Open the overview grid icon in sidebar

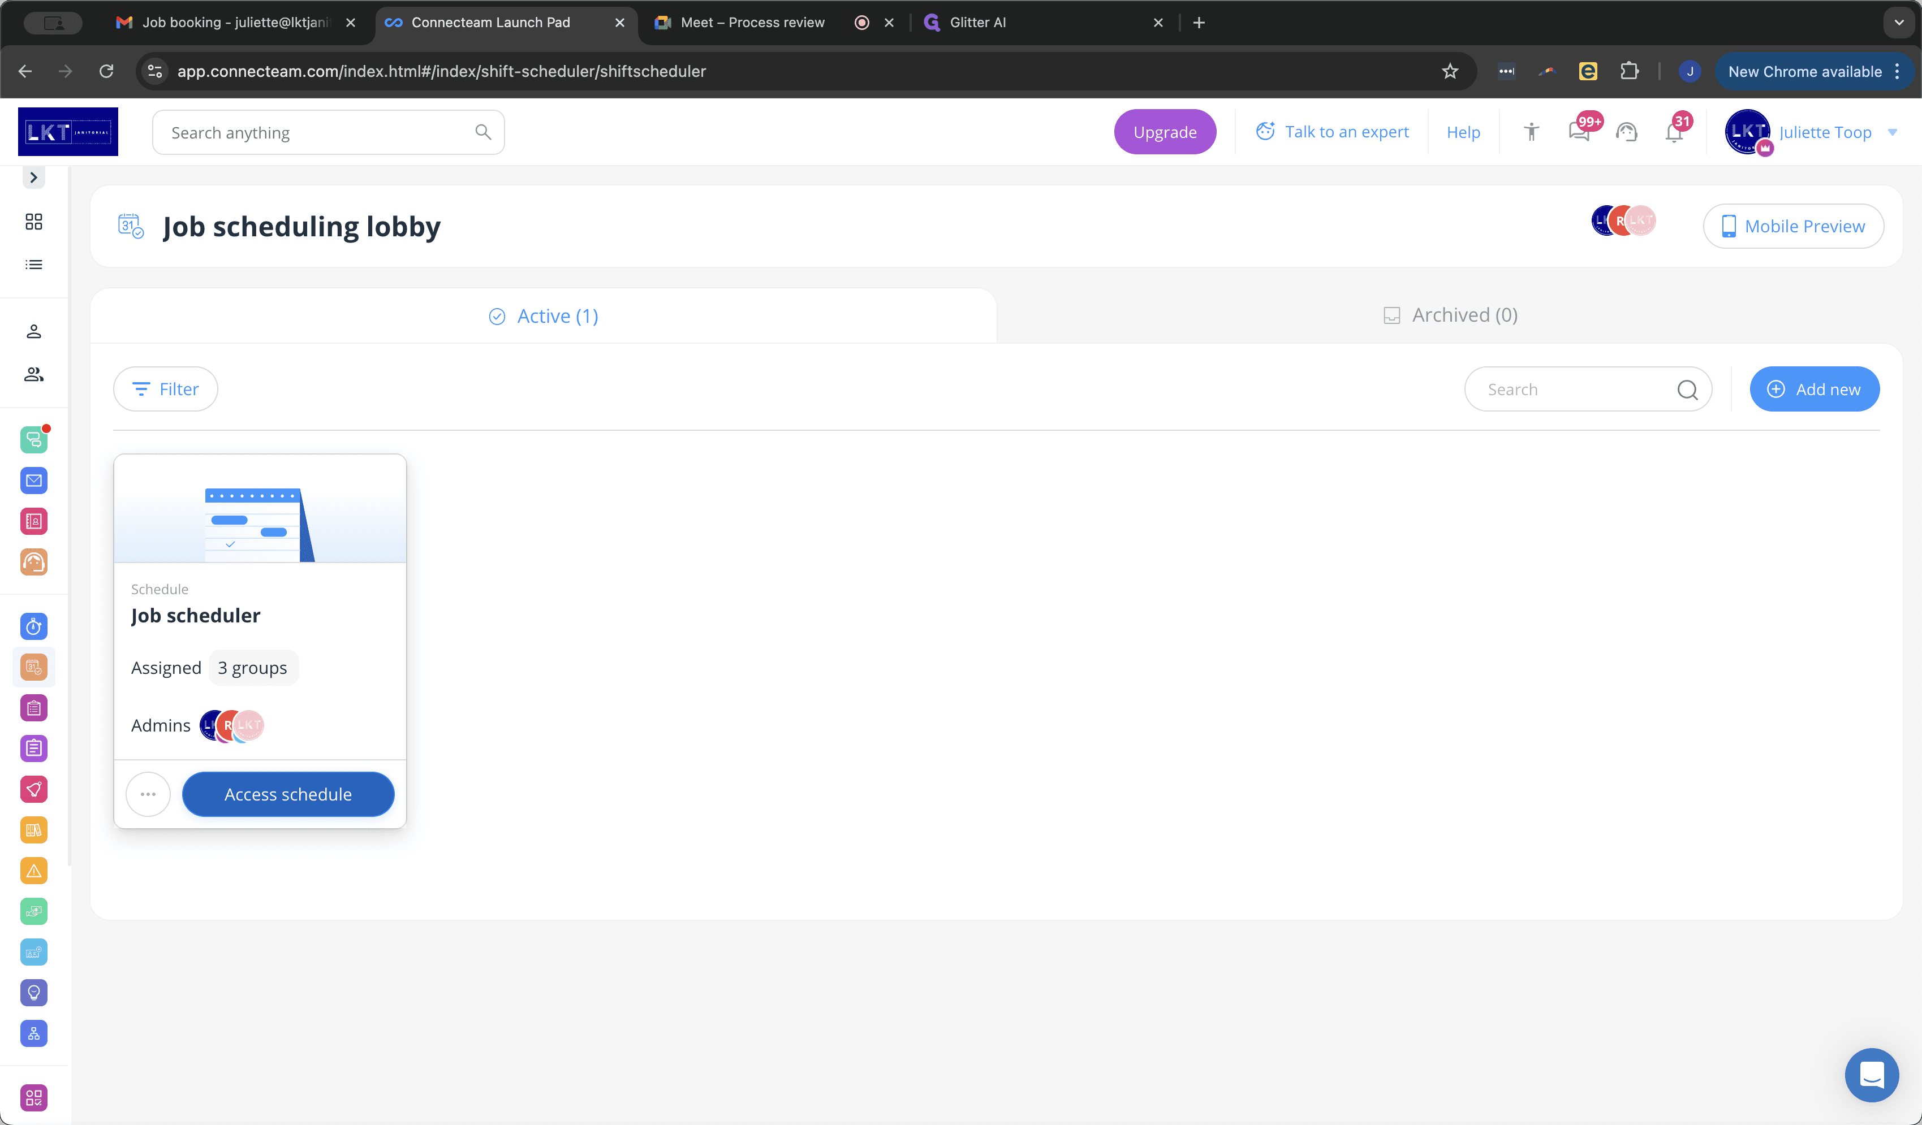tap(33, 222)
